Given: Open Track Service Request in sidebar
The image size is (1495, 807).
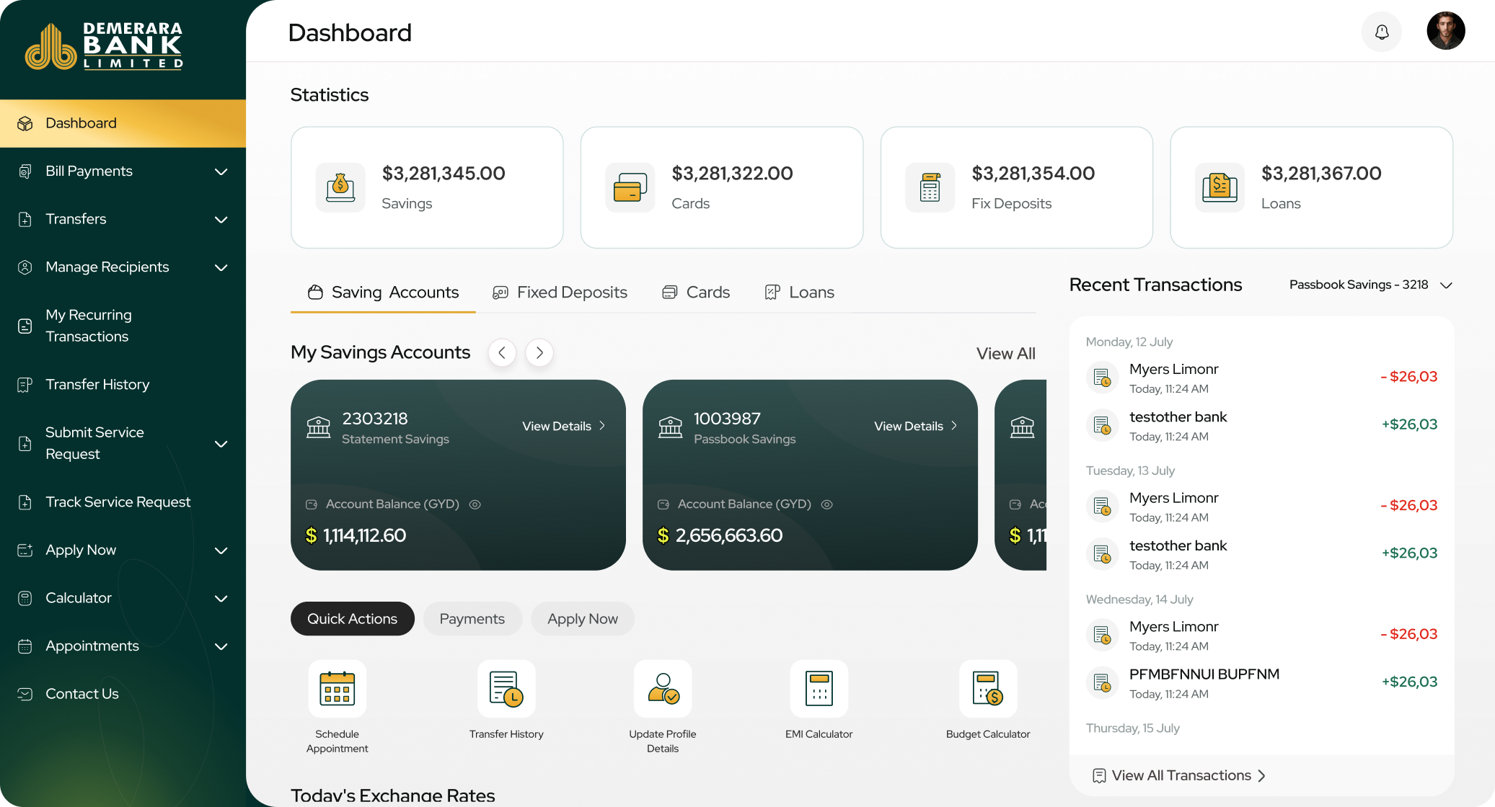Looking at the screenshot, I should click(123, 502).
